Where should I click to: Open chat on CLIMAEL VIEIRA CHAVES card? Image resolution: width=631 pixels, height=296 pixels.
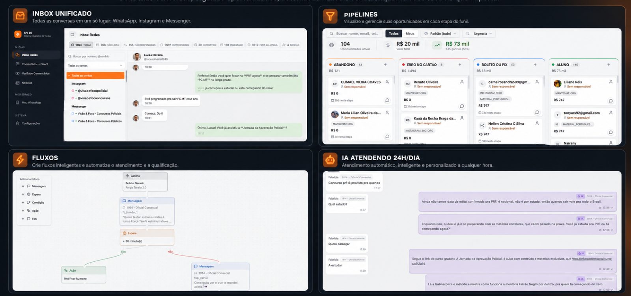click(387, 100)
